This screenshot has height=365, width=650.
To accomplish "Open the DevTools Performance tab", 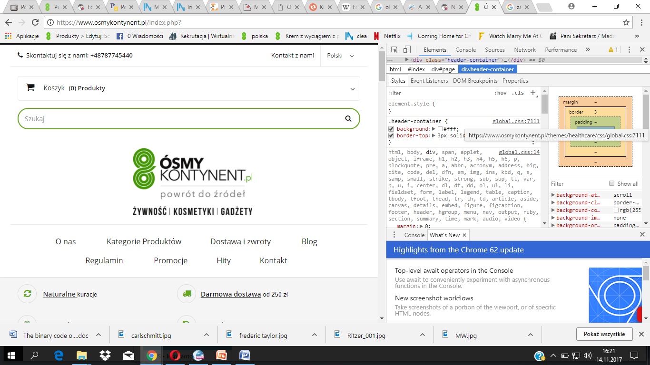I will [561, 50].
